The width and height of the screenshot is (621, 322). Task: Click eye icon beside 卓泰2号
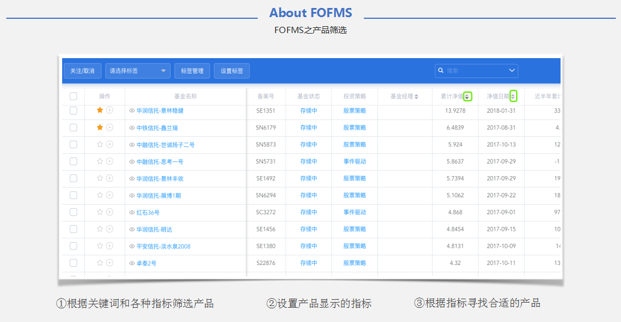(x=132, y=263)
